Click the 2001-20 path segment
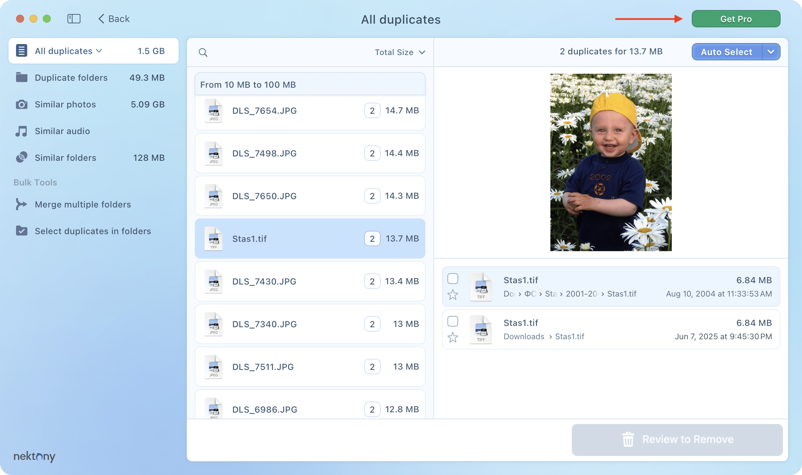 tap(581, 294)
